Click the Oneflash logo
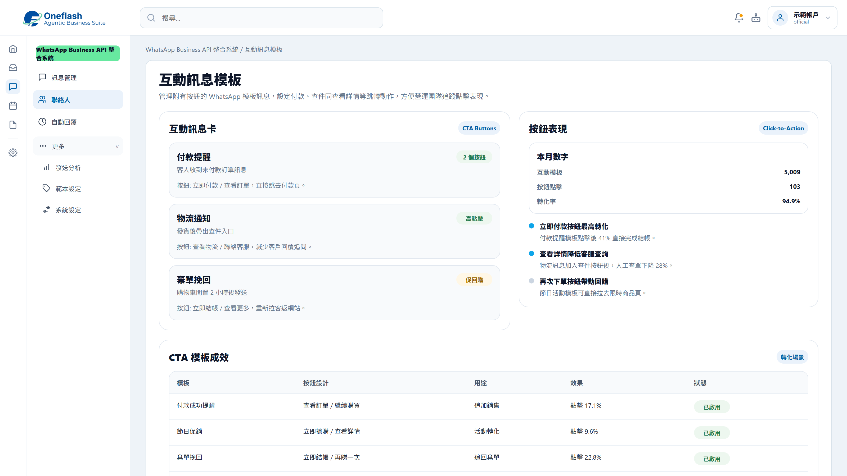 [64, 18]
